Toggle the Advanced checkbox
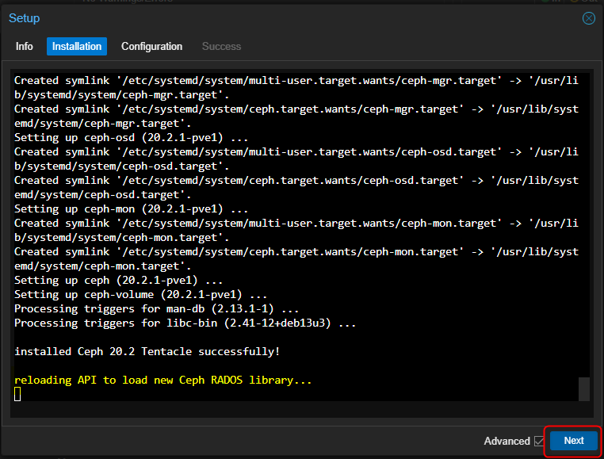Image resolution: width=604 pixels, height=459 pixels. tap(539, 441)
